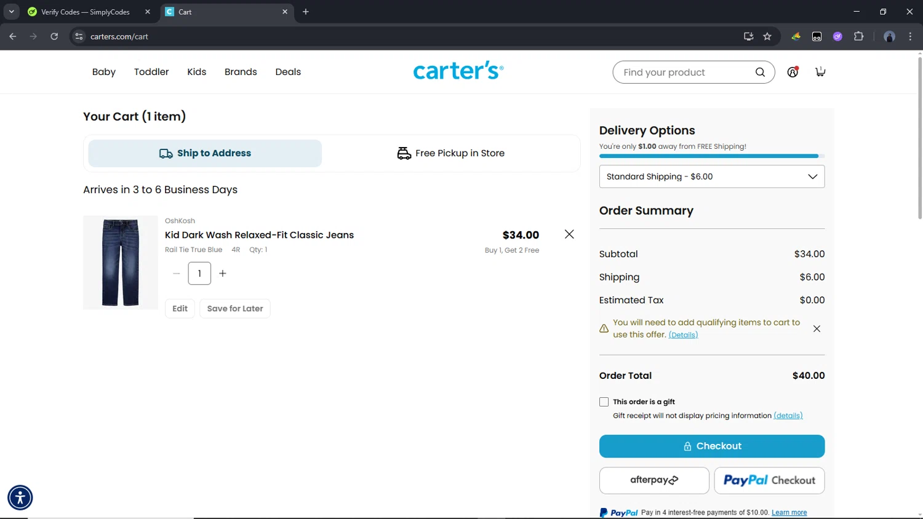Screen dimensions: 923x519
Task: Open the browser extensions puzzle icon
Action: [858, 36]
